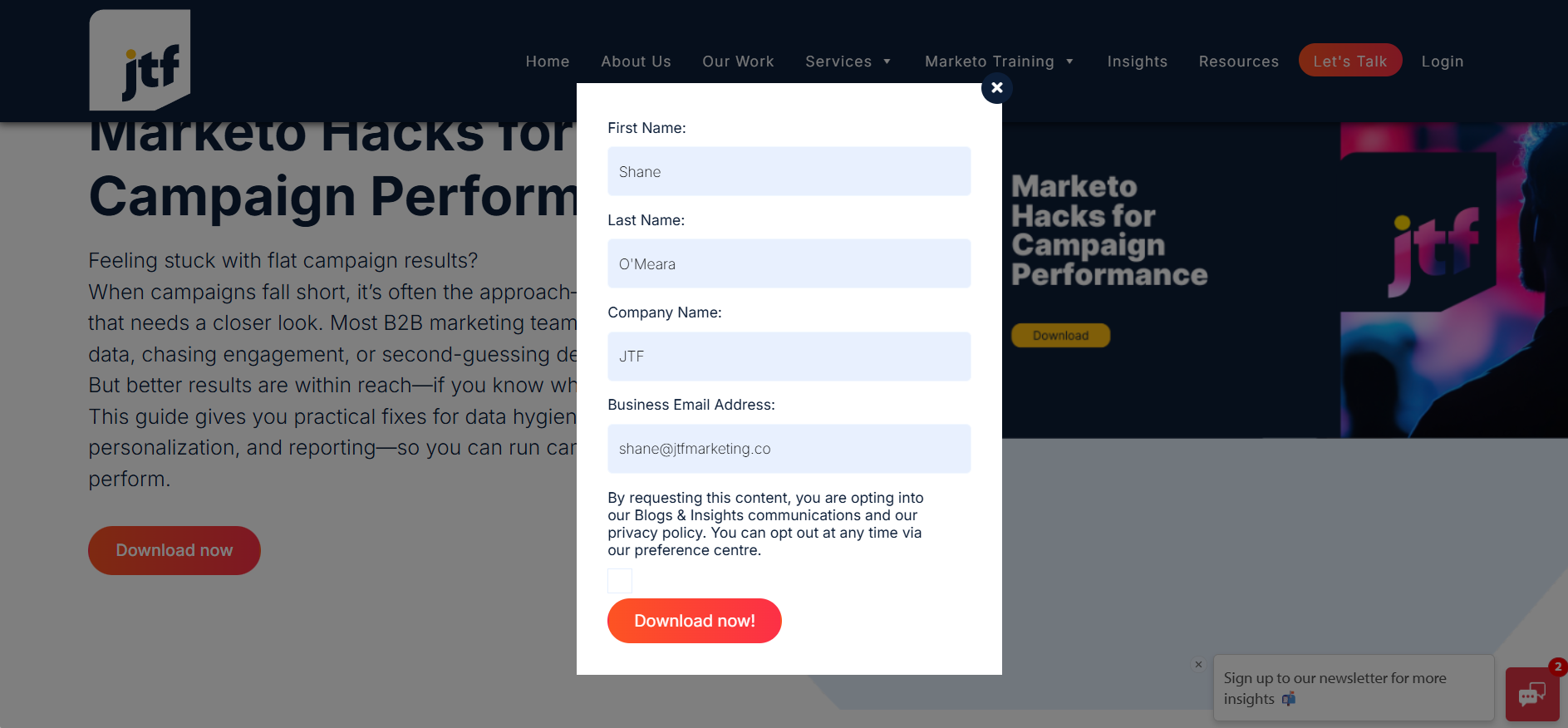This screenshot has width=1568, height=728.
Task: Open the Home menu item
Action: coord(548,61)
